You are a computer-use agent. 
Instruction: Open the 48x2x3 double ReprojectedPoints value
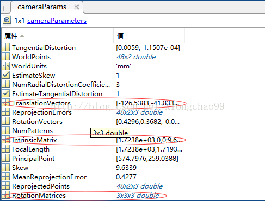(139, 186)
